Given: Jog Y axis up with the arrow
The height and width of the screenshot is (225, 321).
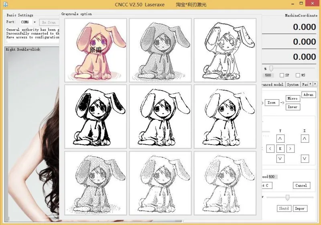Looking at the screenshot, I should click(280, 139).
